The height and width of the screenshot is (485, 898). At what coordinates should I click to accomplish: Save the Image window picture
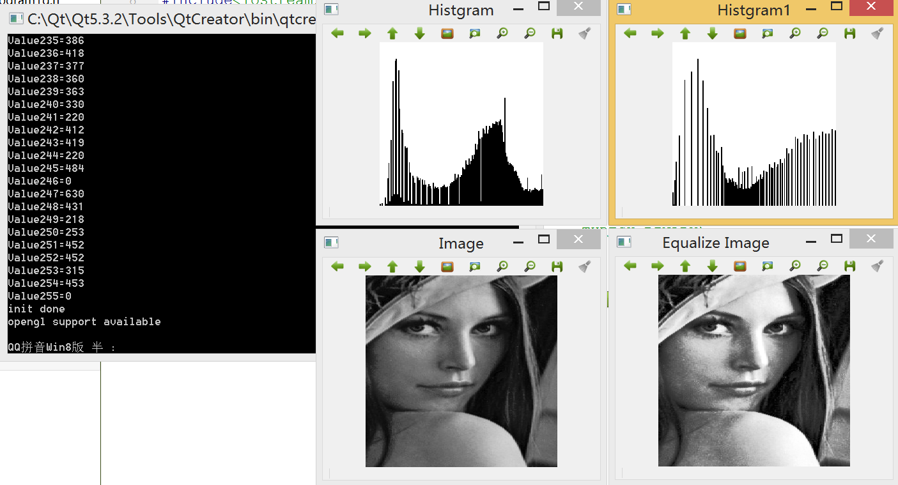pyautogui.click(x=557, y=266)
